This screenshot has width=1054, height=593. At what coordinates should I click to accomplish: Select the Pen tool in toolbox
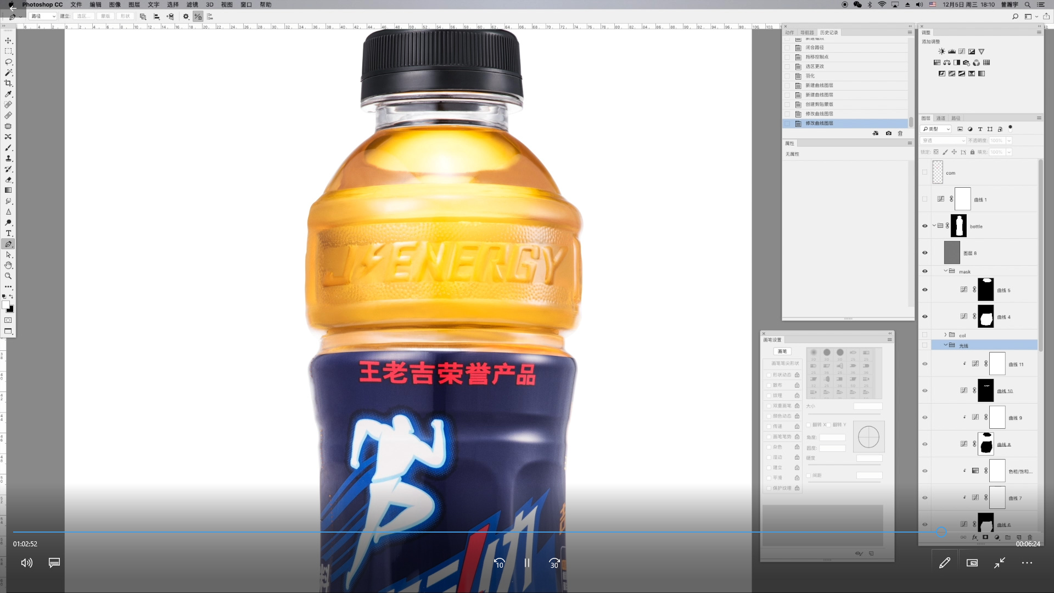(8, 244)
